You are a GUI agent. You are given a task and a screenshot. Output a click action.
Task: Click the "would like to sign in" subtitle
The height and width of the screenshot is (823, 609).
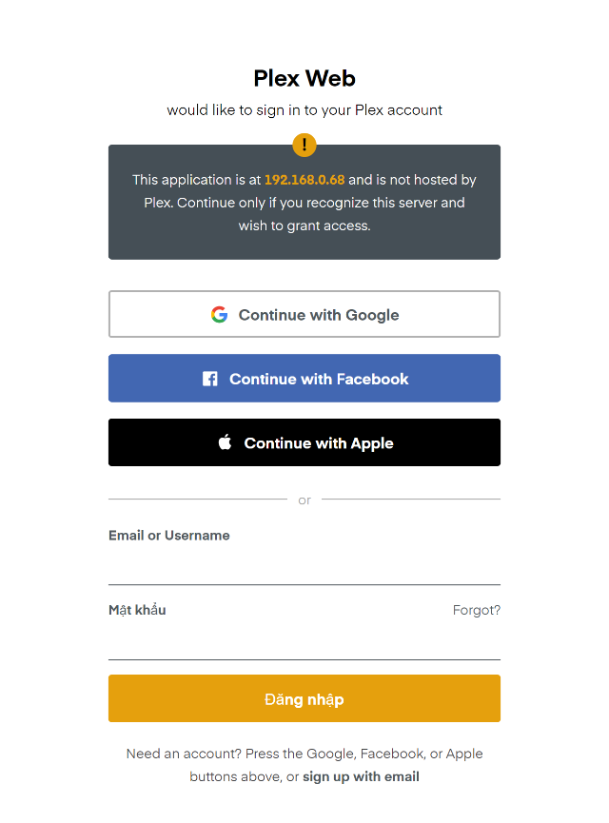tap(304, 109)
